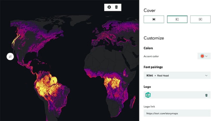The height and width of the screenshot is (121, 211).
Task: Select the minimal cover layout option
Action: tap(200, 19)
